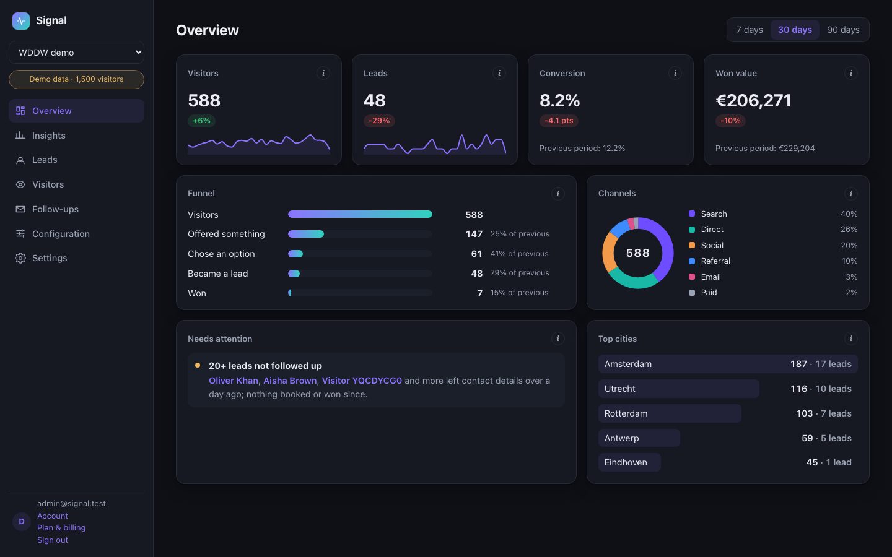This screenshot has height=557, width=892.
Task: Open info icon on Visitors card
Action: pos(323,73)
